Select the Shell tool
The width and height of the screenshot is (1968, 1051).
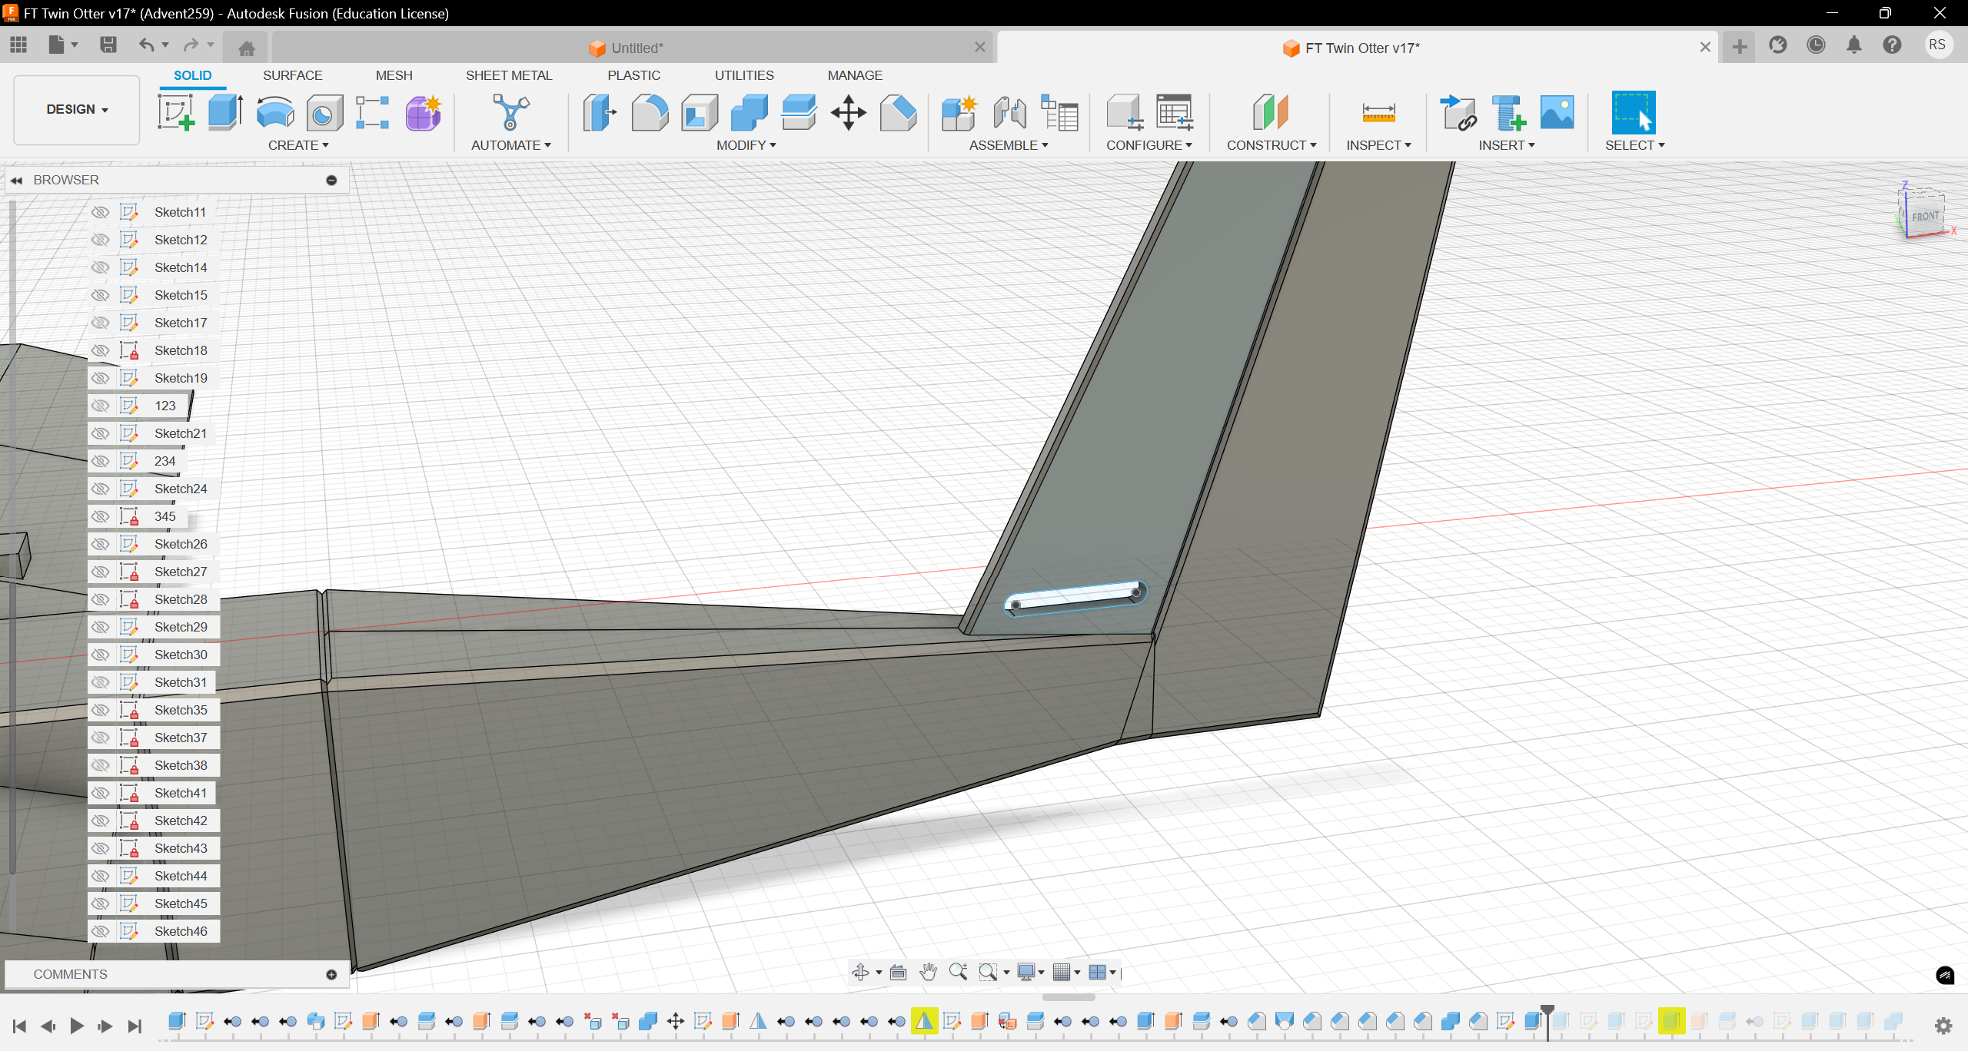point(700,112)
